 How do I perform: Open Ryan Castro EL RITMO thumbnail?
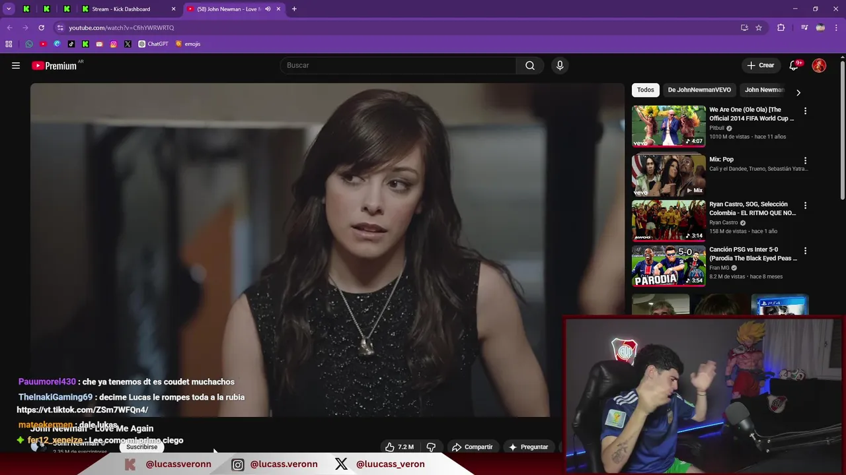coord(669,220)
